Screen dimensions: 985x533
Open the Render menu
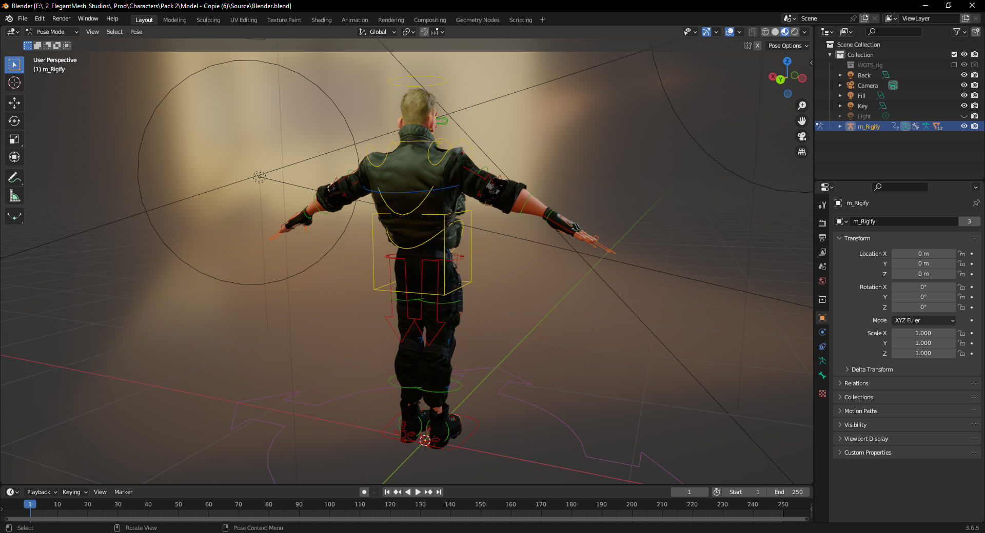(x=61, y=18)
